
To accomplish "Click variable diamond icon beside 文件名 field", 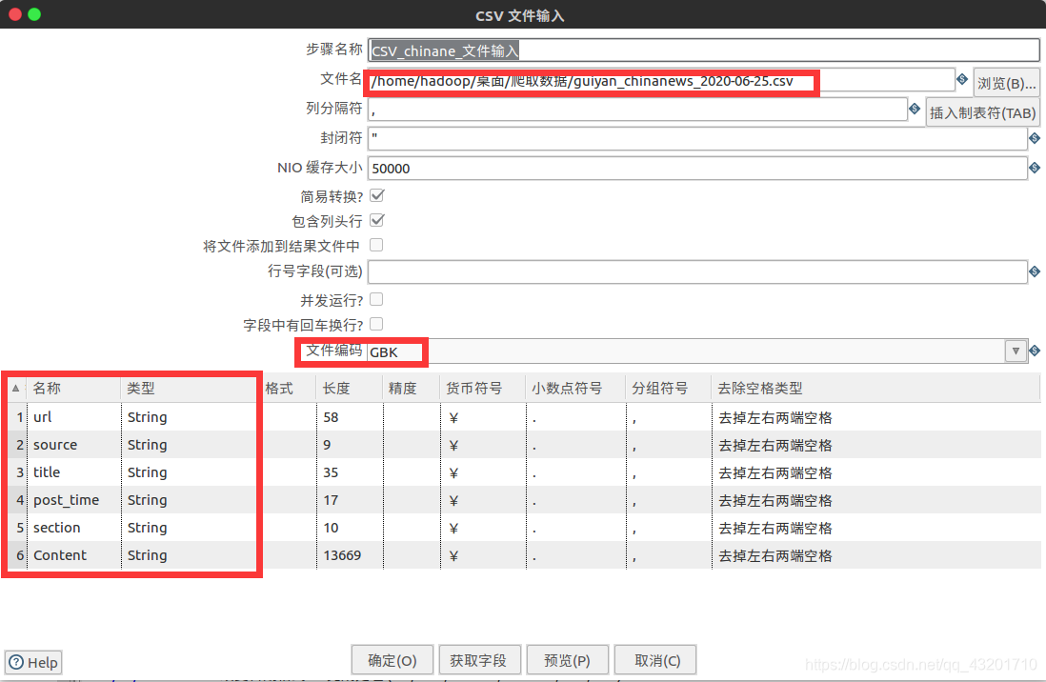I will click(962, 79).
